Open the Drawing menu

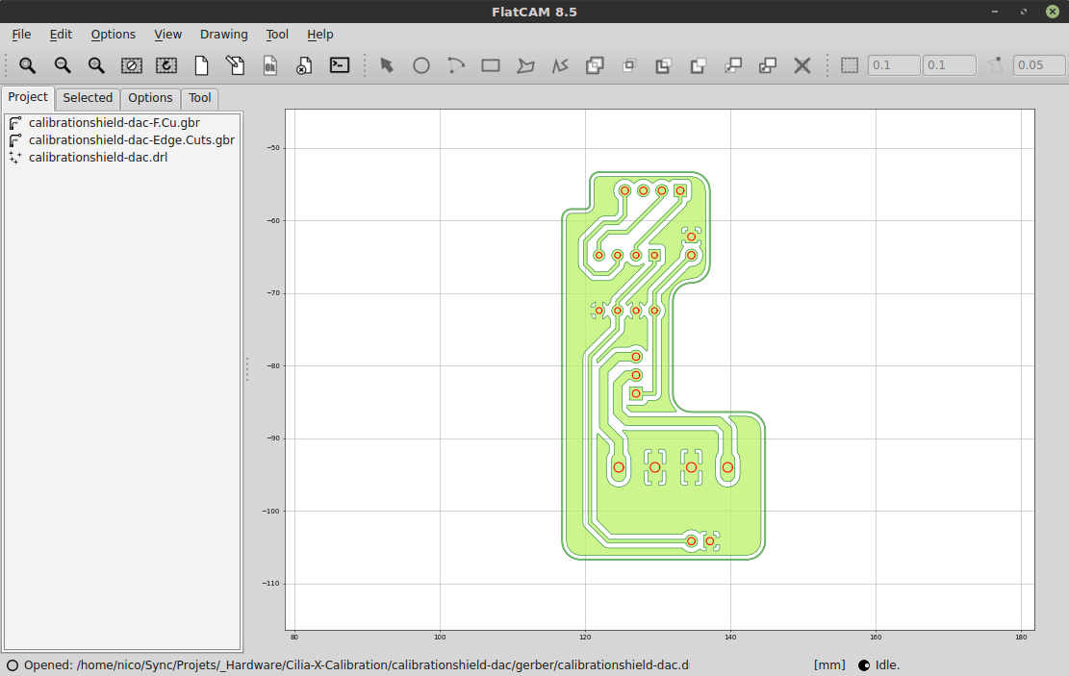(223, 35)
